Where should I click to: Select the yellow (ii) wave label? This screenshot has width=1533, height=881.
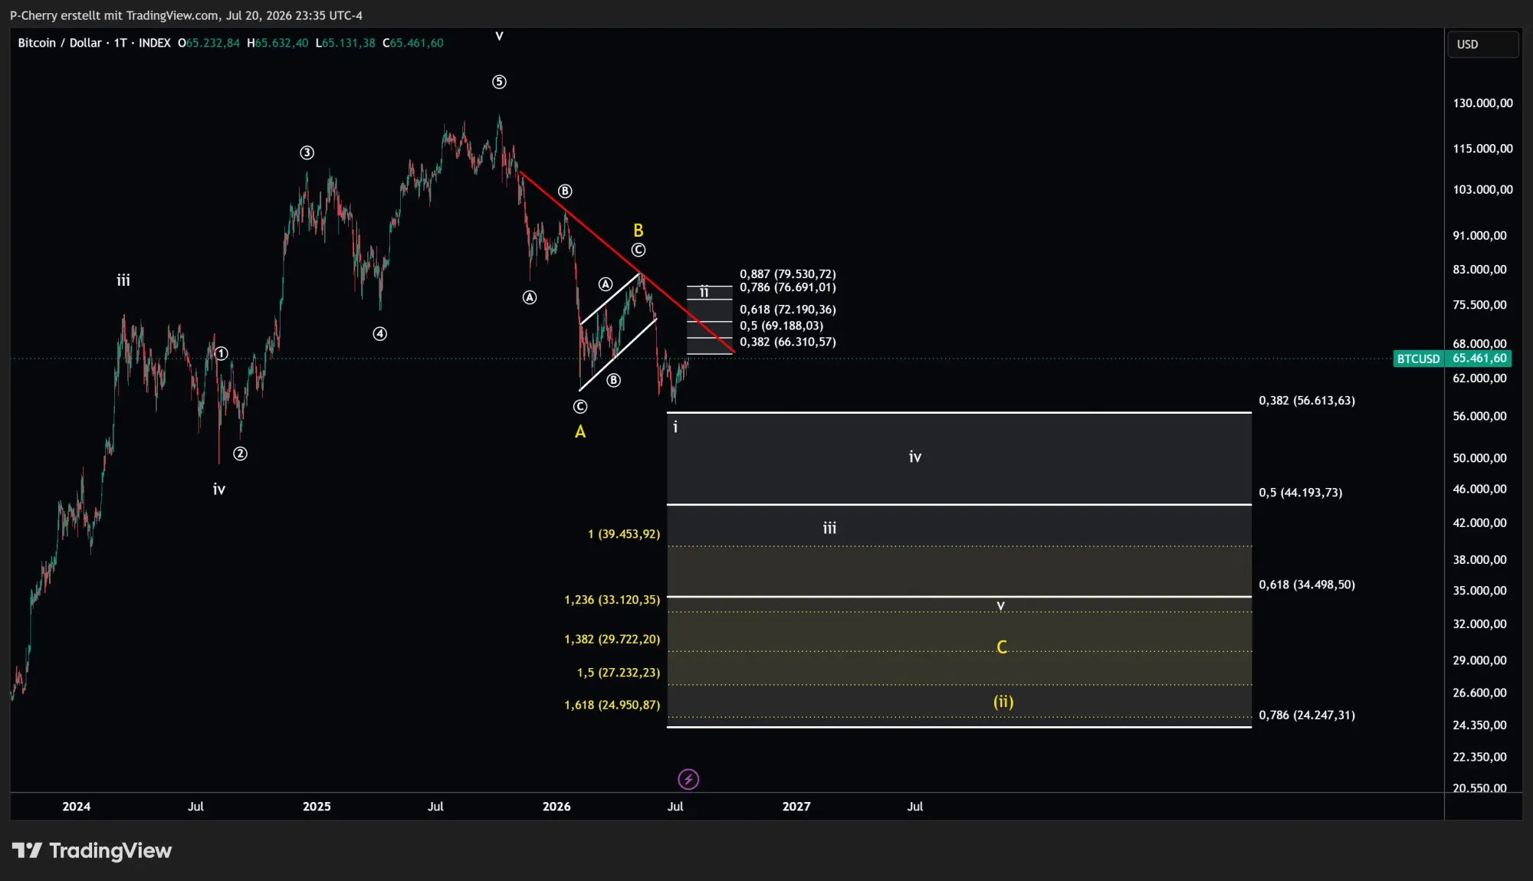[1003, 702]
